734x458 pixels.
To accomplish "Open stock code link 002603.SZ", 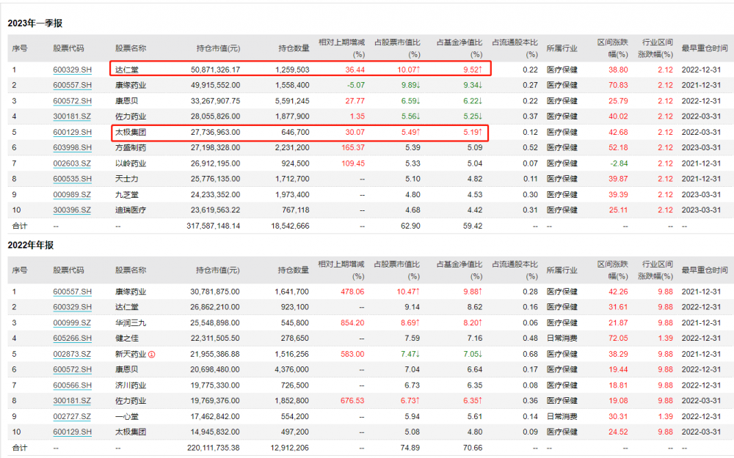I will point(72,163).
